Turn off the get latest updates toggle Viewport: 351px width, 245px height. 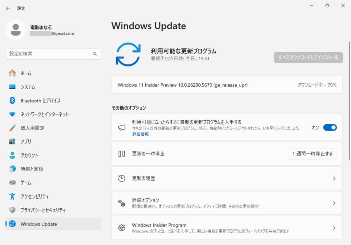click(330, 127)
